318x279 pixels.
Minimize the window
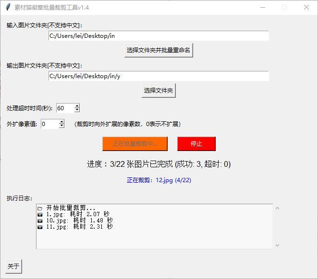(x=263, y=7)
